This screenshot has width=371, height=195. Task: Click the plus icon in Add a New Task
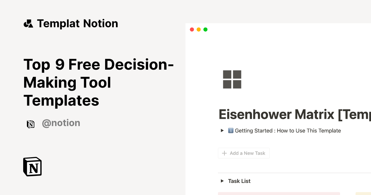224,153
